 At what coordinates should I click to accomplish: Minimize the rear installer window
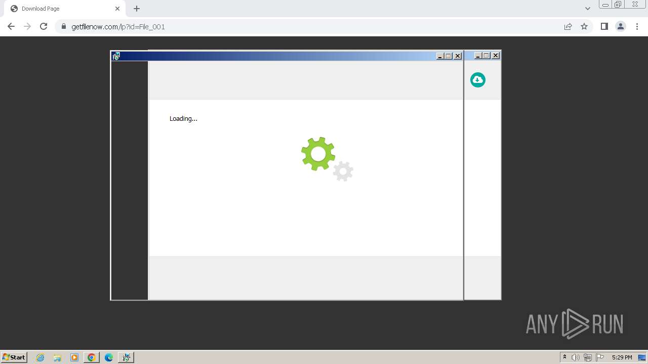[x=477, y=56]
